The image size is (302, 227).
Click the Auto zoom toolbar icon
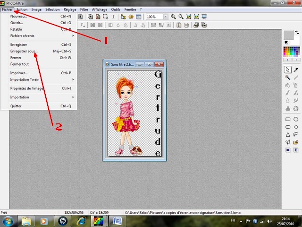pyautogui.click(x=196, y=17)
